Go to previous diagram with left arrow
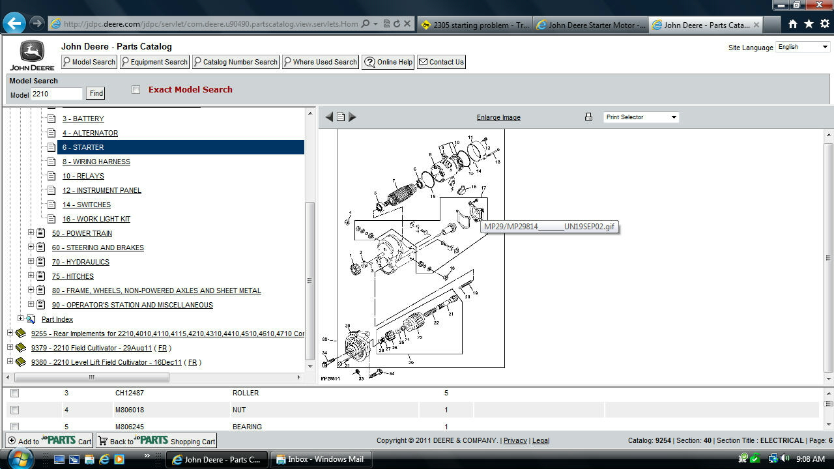 329,117
